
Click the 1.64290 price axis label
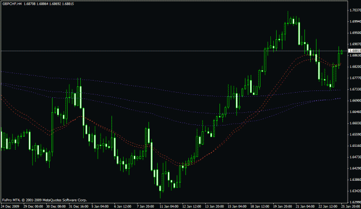(355, 168)
